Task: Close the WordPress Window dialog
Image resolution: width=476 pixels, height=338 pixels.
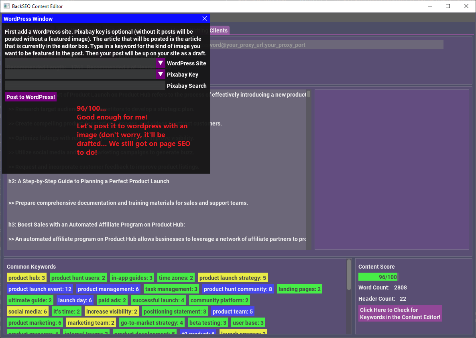Action: pos(205,19)
